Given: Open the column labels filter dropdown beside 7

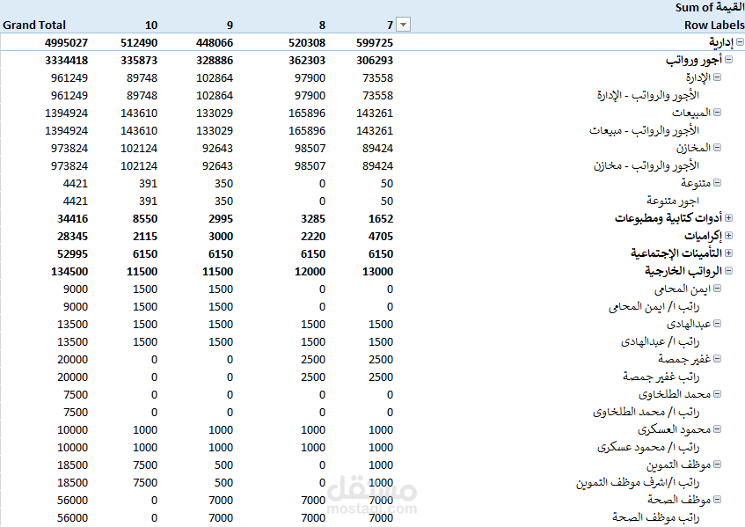Looking at the screenshot, I should [403, 25].
